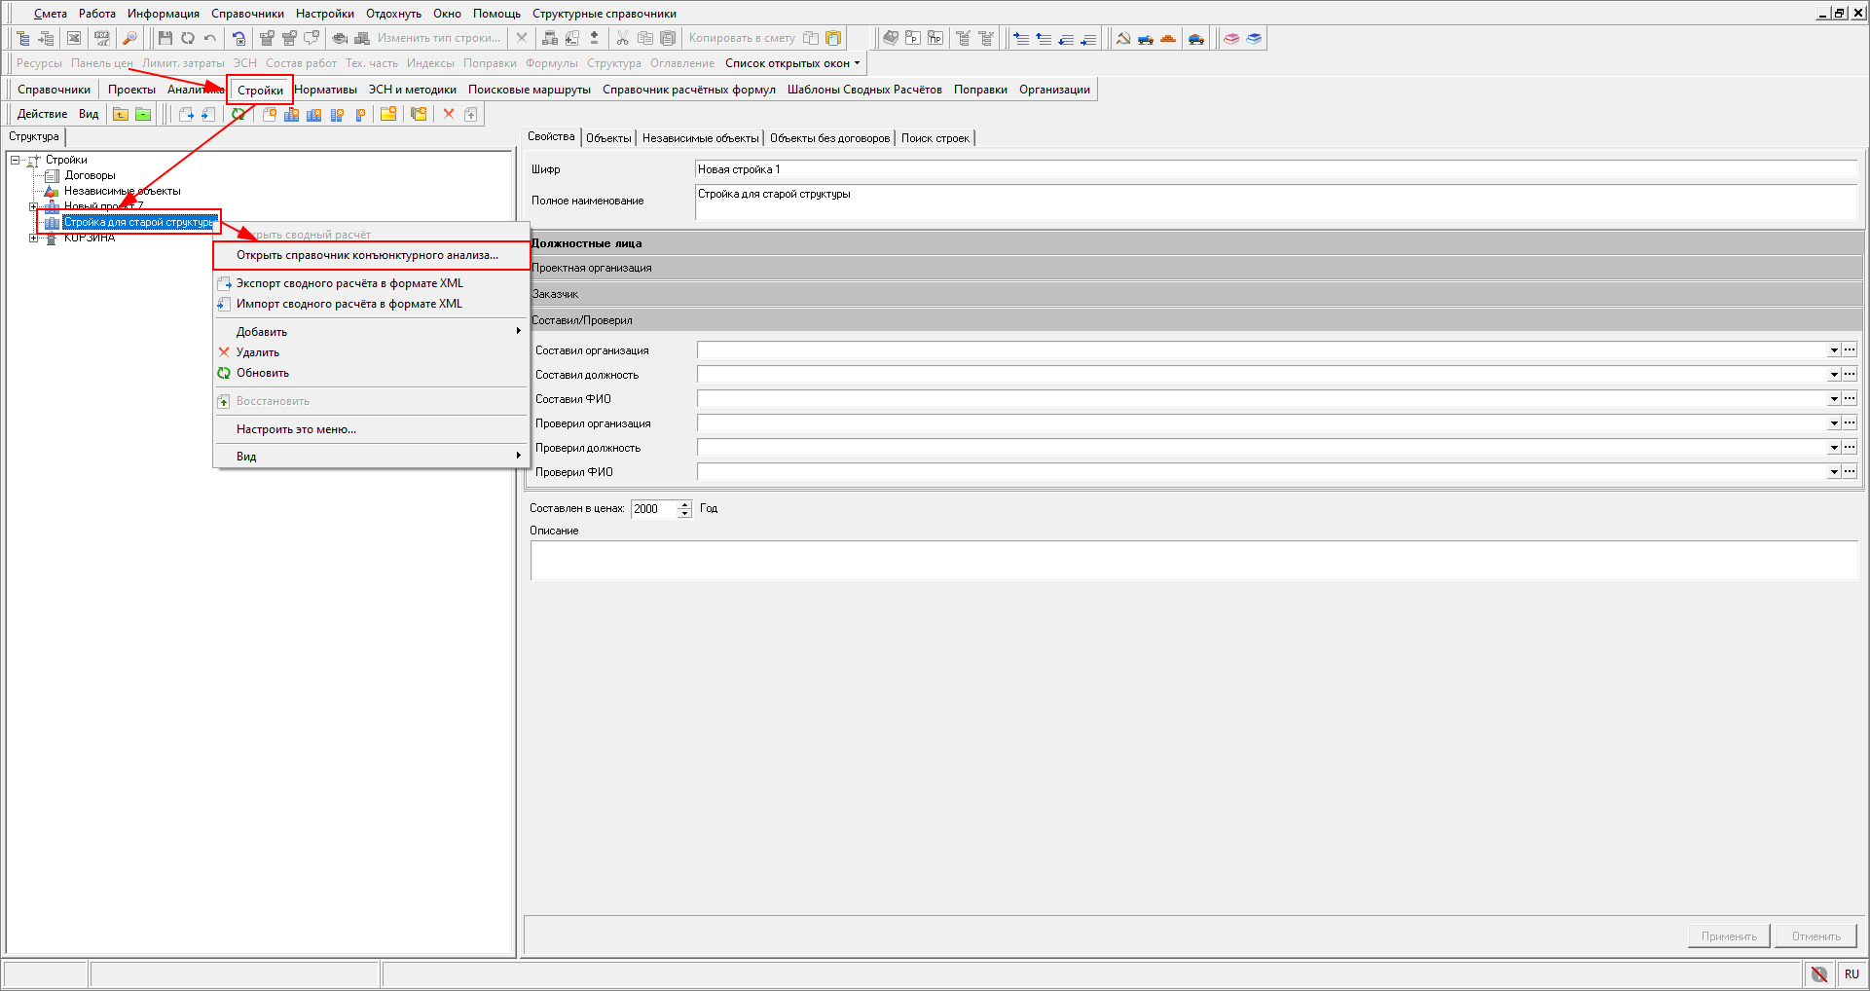Click the hammer and sickle labor icon
This screenshot has height=991, width=1870.
[1123, 38]
